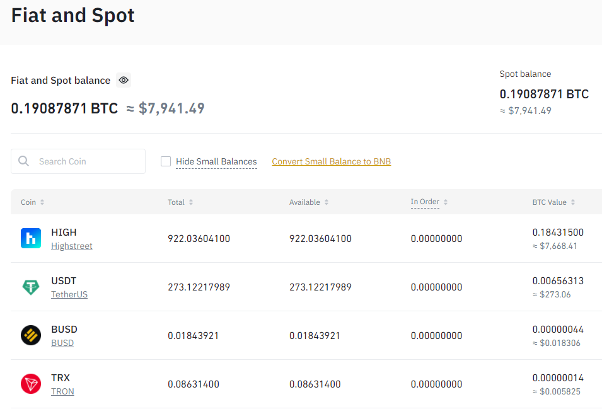Image resolution: width=602 pixels, height=414 pixels.
Task: Sort table by BTC Value column
Action: click(x=553, y=202)
